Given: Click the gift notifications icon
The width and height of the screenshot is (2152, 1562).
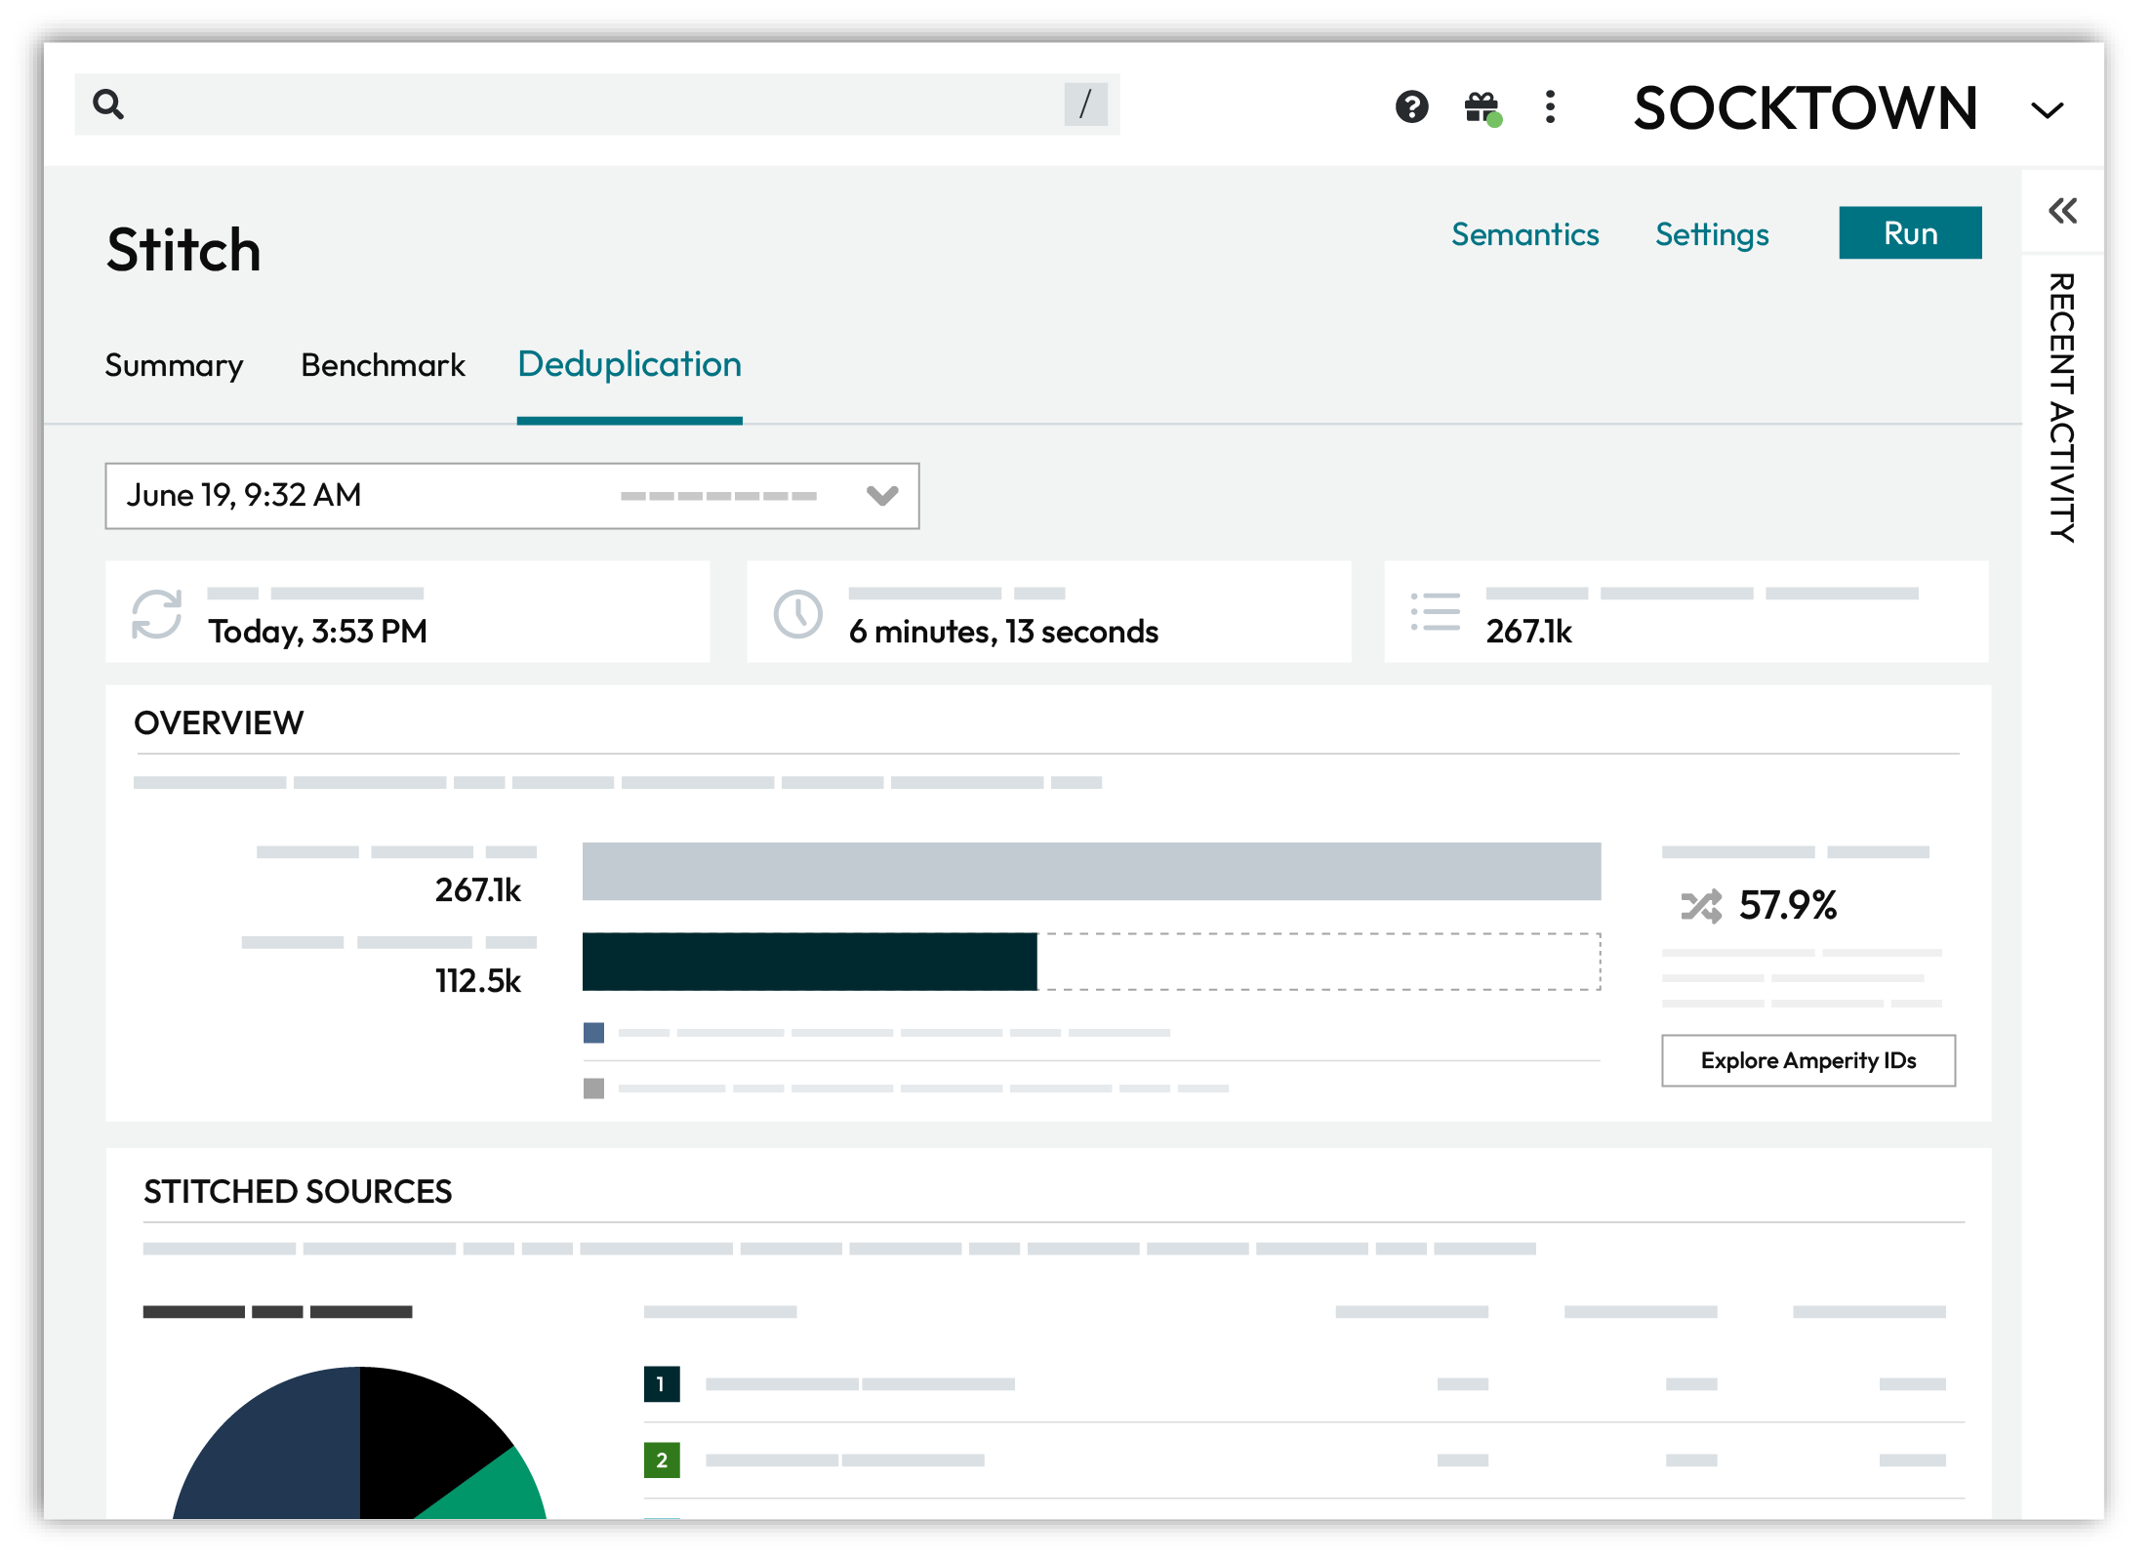Looking at the screenshot, I should [x=1482, y=108].
